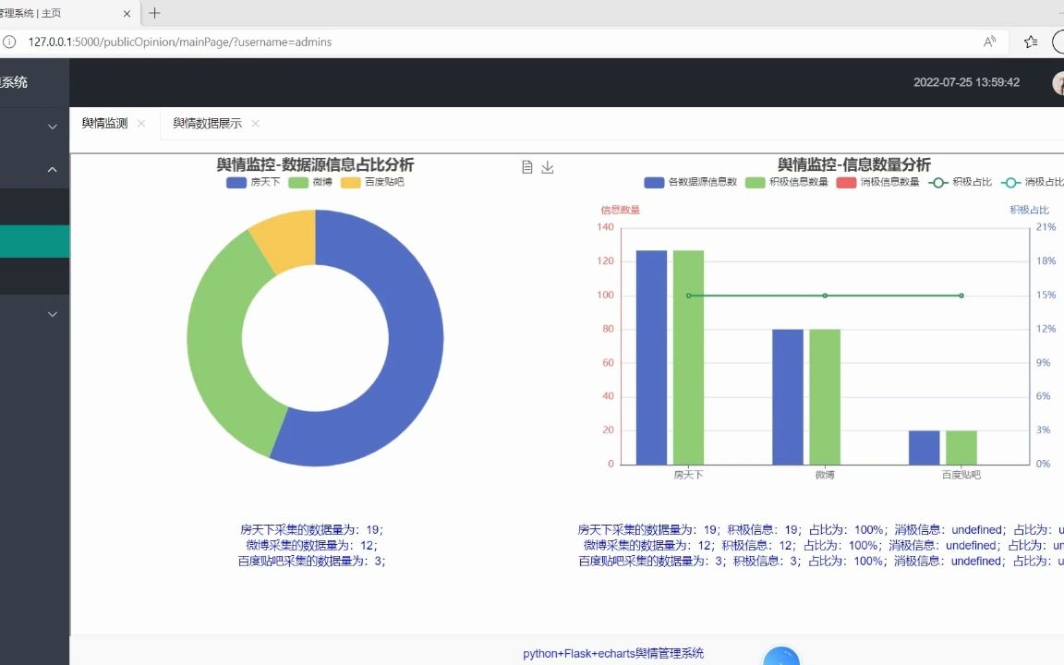Download the pie chart as an image

[547, 167]
